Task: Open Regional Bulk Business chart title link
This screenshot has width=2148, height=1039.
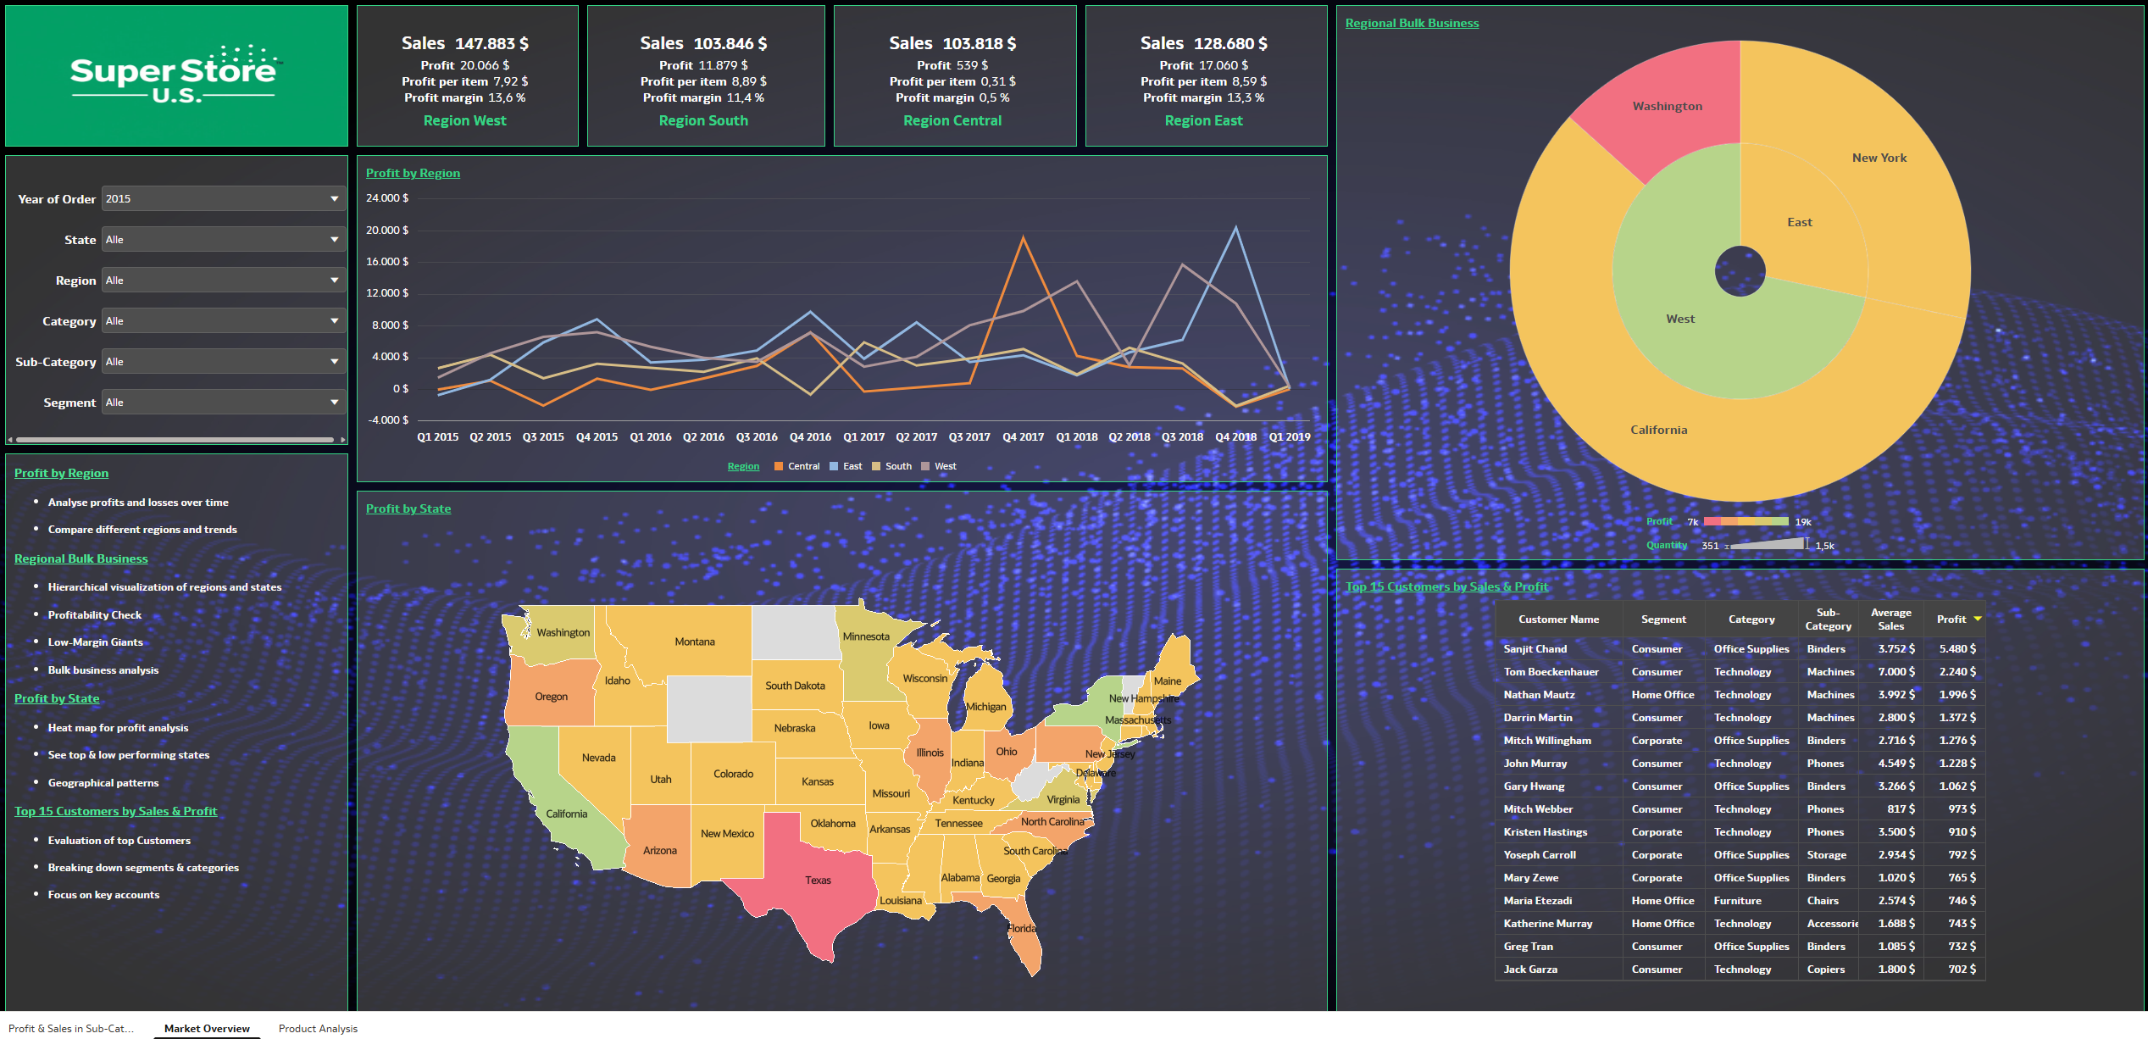Action: 1412,24
